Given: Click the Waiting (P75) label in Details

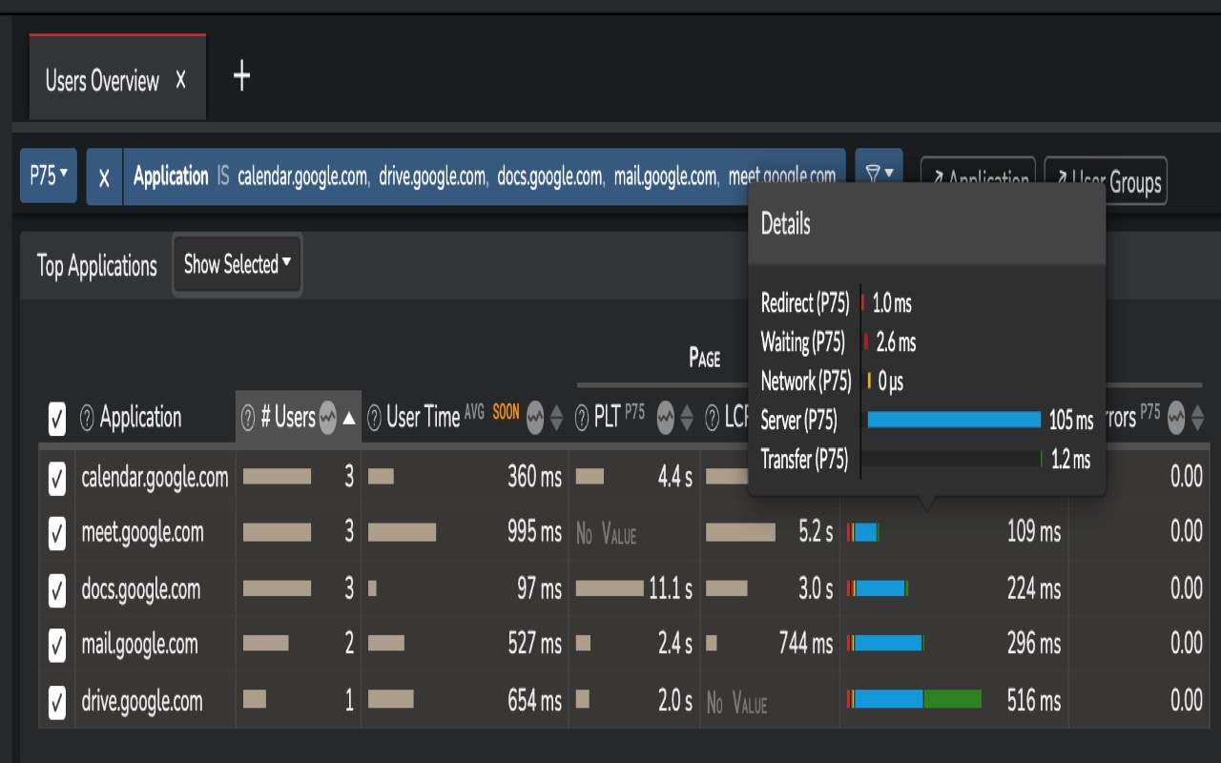Looking at the screenshot, I should coord(802,342).
